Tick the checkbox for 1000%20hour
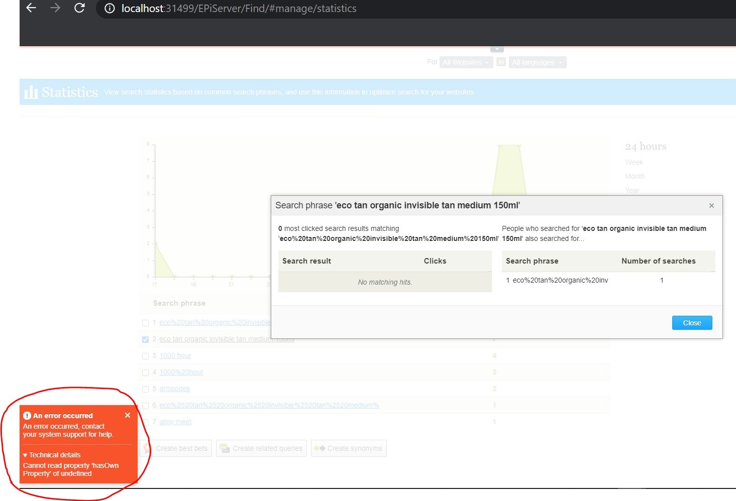The image size is (736, 501). [146, 372]
